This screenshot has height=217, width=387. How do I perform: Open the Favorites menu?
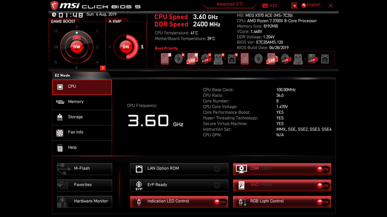(x=84, y=185)
